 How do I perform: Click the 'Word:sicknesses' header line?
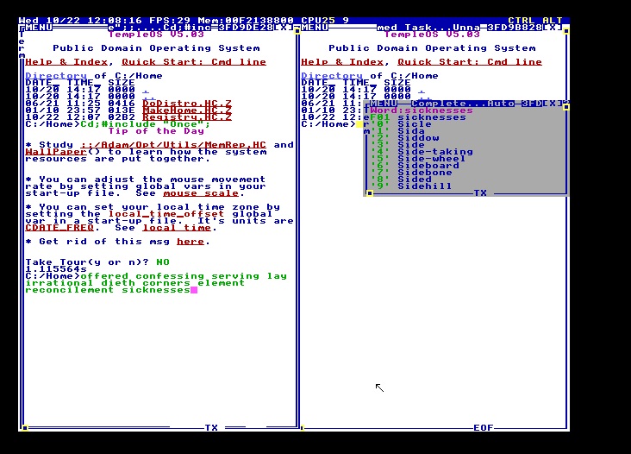click(x=422, y=110)
